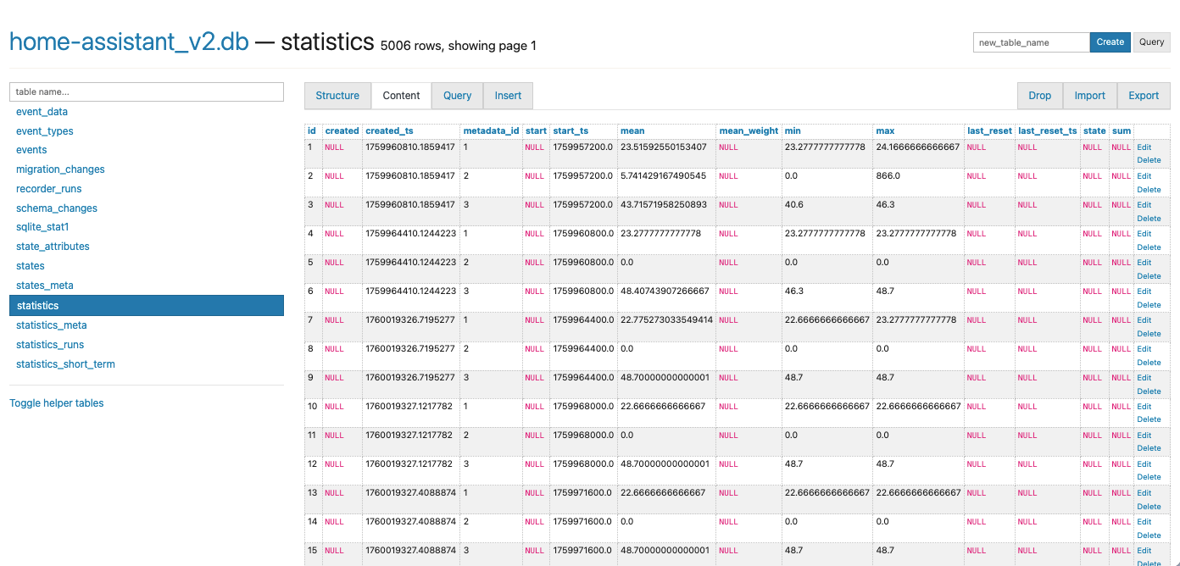Open the schema_changes table

57,208
